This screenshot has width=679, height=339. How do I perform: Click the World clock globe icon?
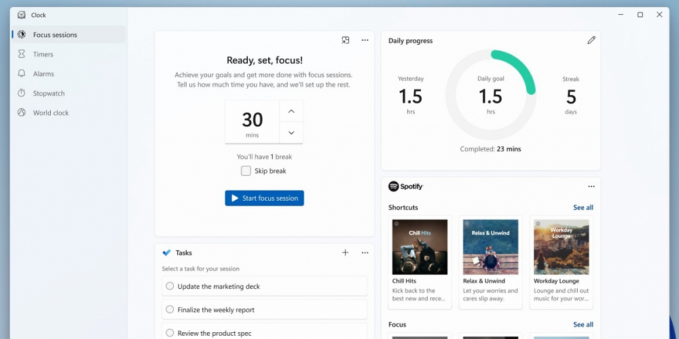point(22,113)
